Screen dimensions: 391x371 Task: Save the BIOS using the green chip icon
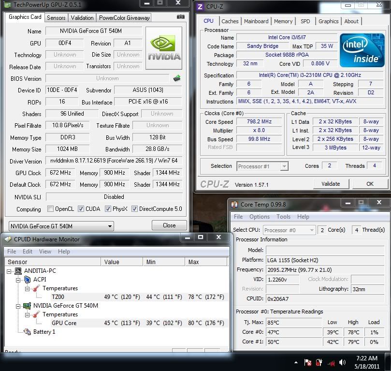(177, 78)
